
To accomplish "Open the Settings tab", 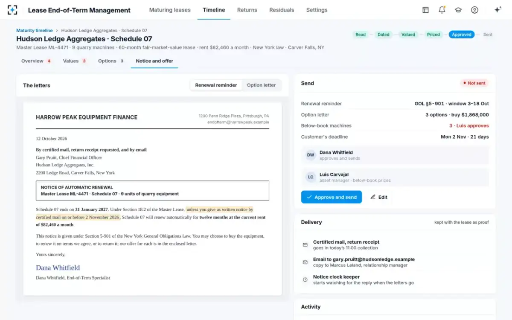I will coord(317,10).
